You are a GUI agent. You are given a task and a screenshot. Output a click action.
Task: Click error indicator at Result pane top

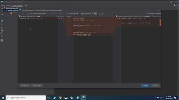tap(112, 18)
